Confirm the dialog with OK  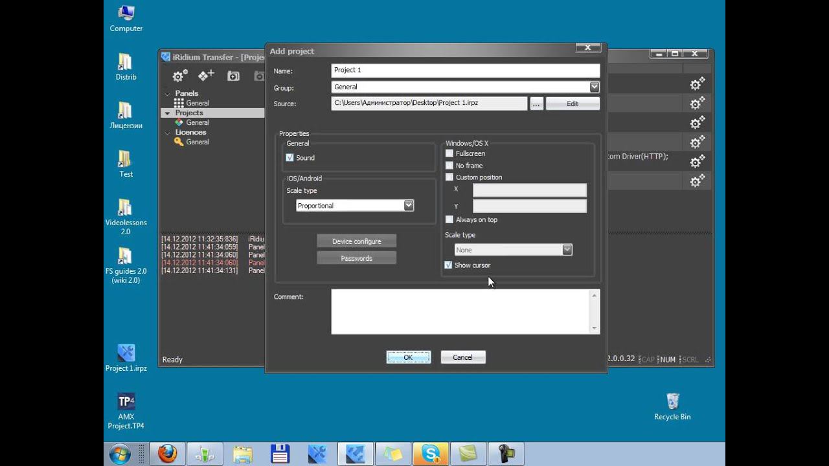point(408,357)
